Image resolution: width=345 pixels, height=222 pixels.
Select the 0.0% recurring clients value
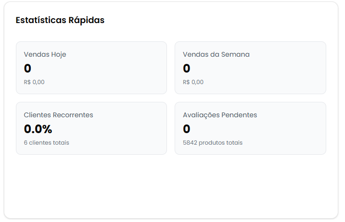(x=38, y=129)
